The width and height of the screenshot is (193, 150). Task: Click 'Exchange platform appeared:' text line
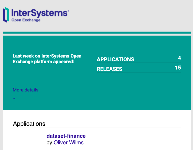tap(43, 62)
